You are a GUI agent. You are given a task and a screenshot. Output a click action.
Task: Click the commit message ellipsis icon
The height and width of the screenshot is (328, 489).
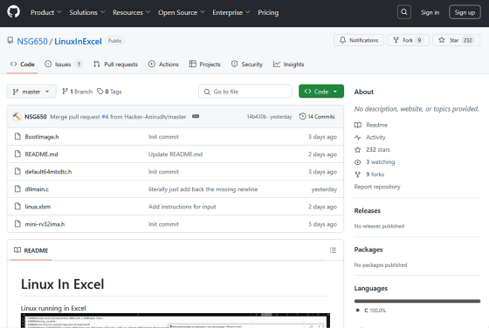[x=196, y=117]
